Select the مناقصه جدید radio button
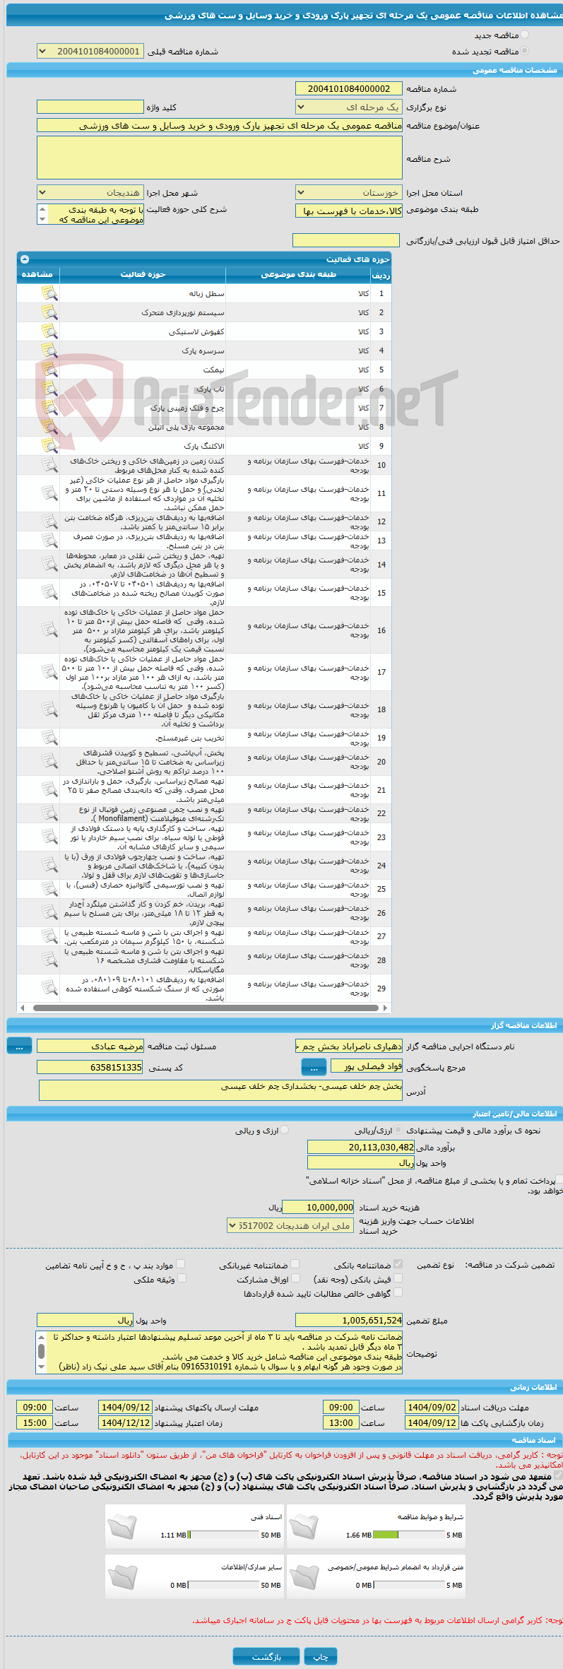Image resolution: width=563 pixels, height=1669 pixels. coord(524,35)
